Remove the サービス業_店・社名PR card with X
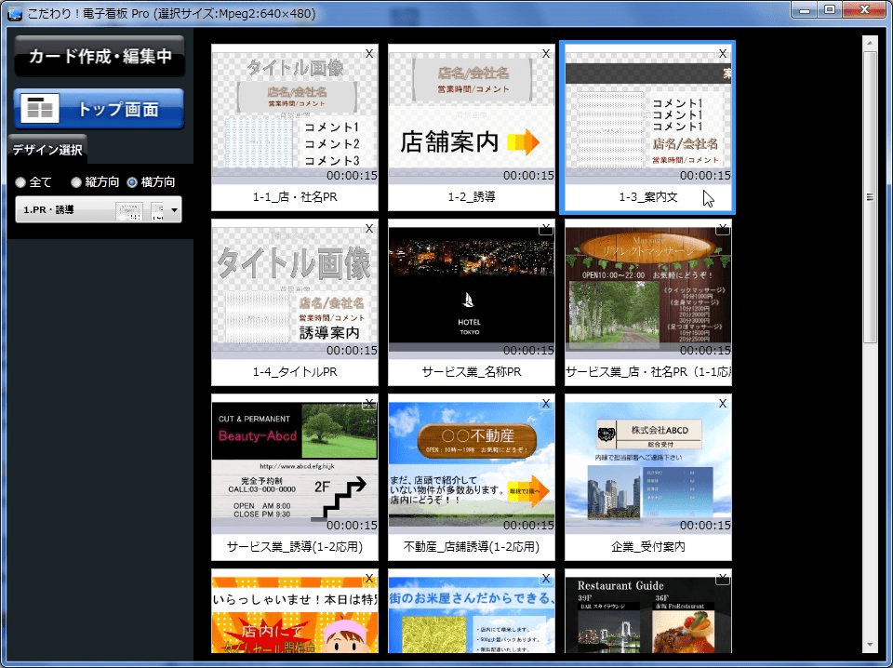Image resolution: width=893 pixels, height=668 pixels. (x=722, y=228)
